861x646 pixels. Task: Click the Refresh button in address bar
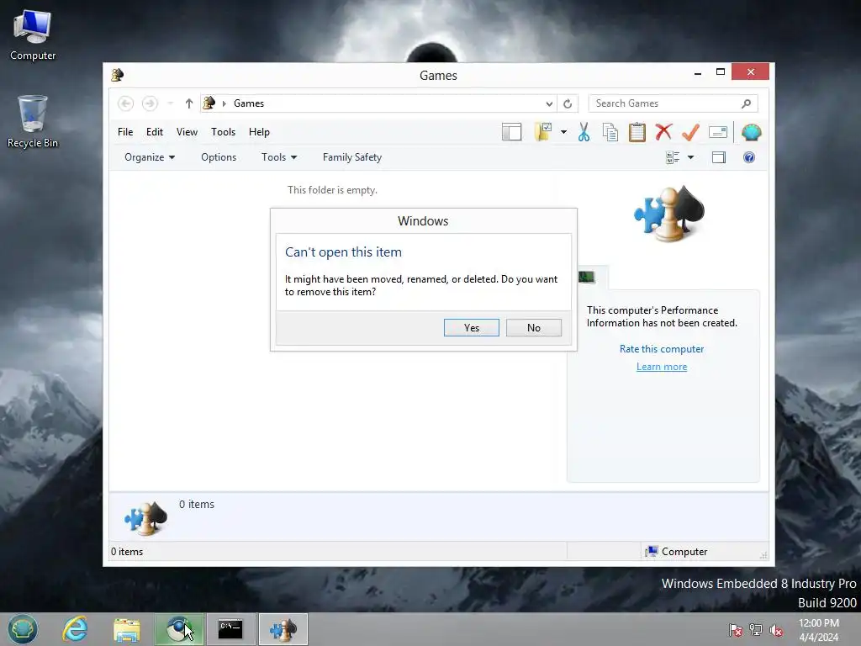(x=568, y=103)
